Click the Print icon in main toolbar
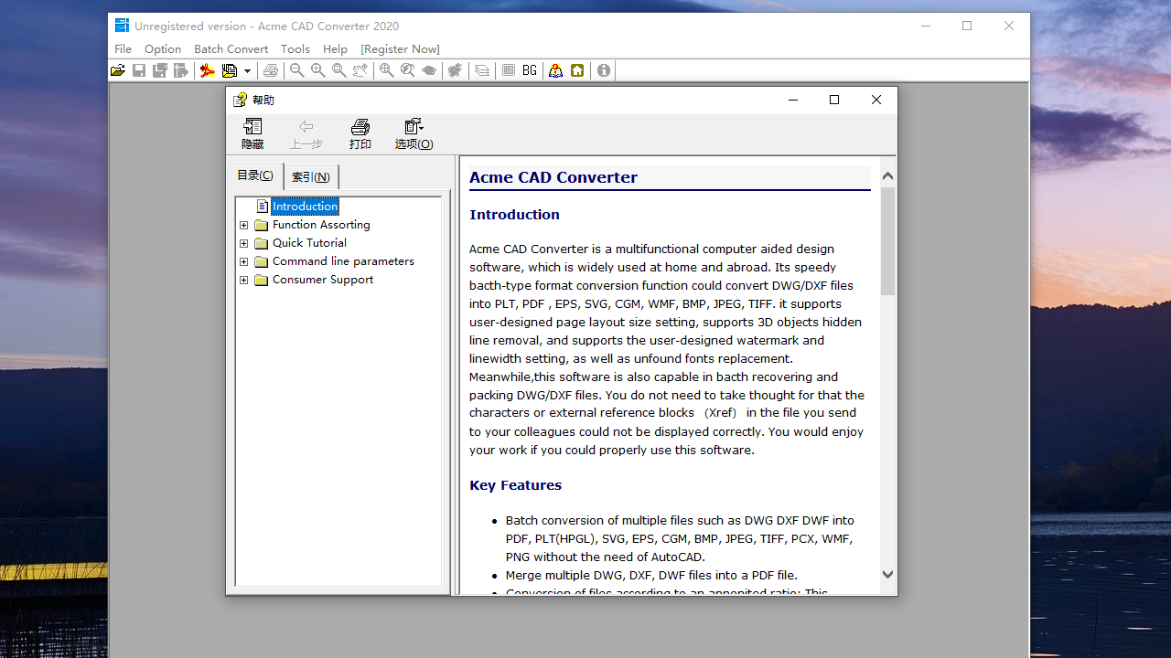The height and width of the screenshot is (658, 1171). (x=271, y=70)
